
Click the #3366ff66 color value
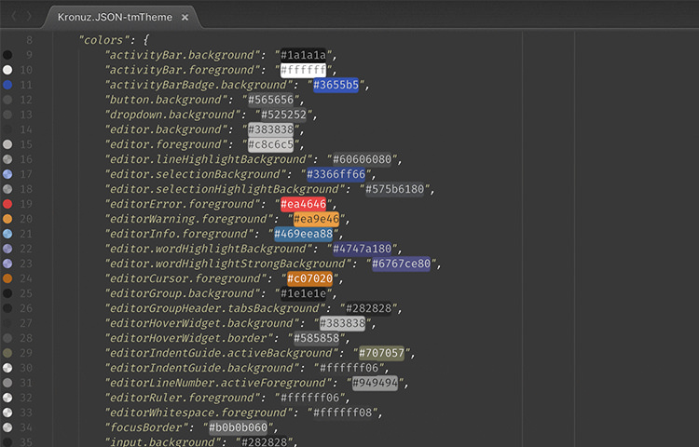[x=336, y=174]
